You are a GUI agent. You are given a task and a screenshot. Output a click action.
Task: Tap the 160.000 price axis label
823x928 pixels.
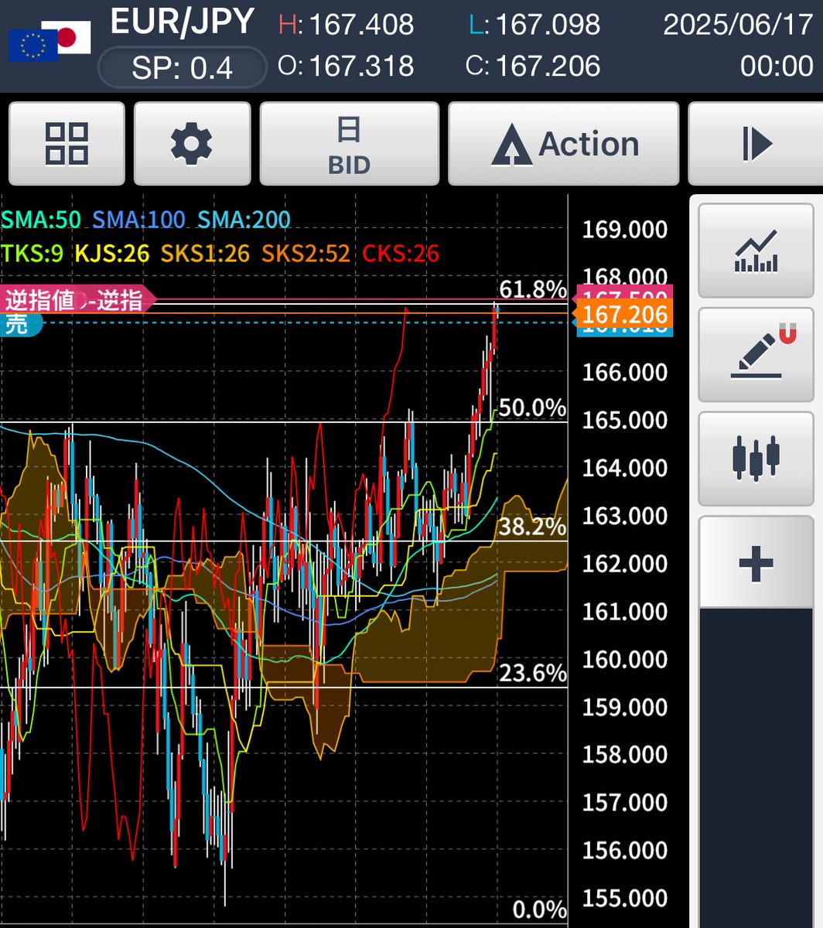[x=625, y=659]
